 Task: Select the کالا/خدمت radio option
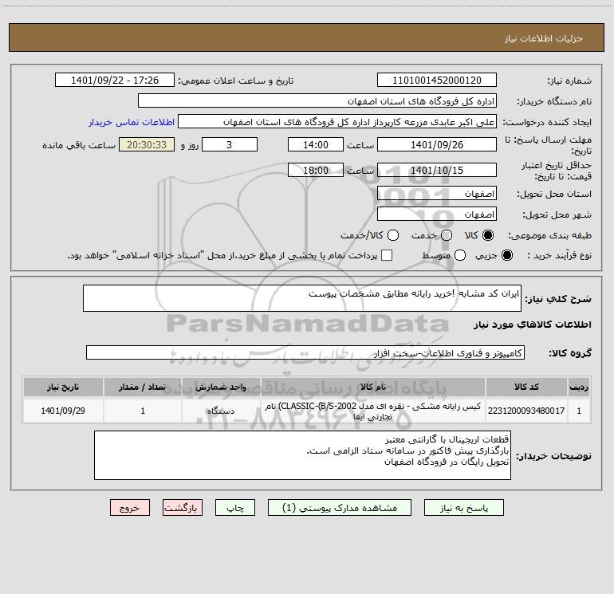393,235
